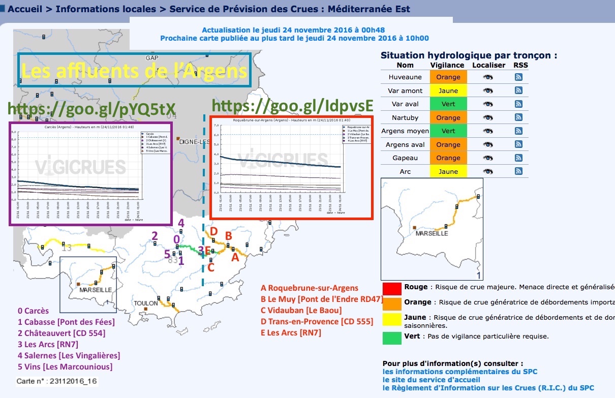Viewport: 615px width, 398px height.
Task: Open the Var amont RSS feed
Action: [519, 90]
